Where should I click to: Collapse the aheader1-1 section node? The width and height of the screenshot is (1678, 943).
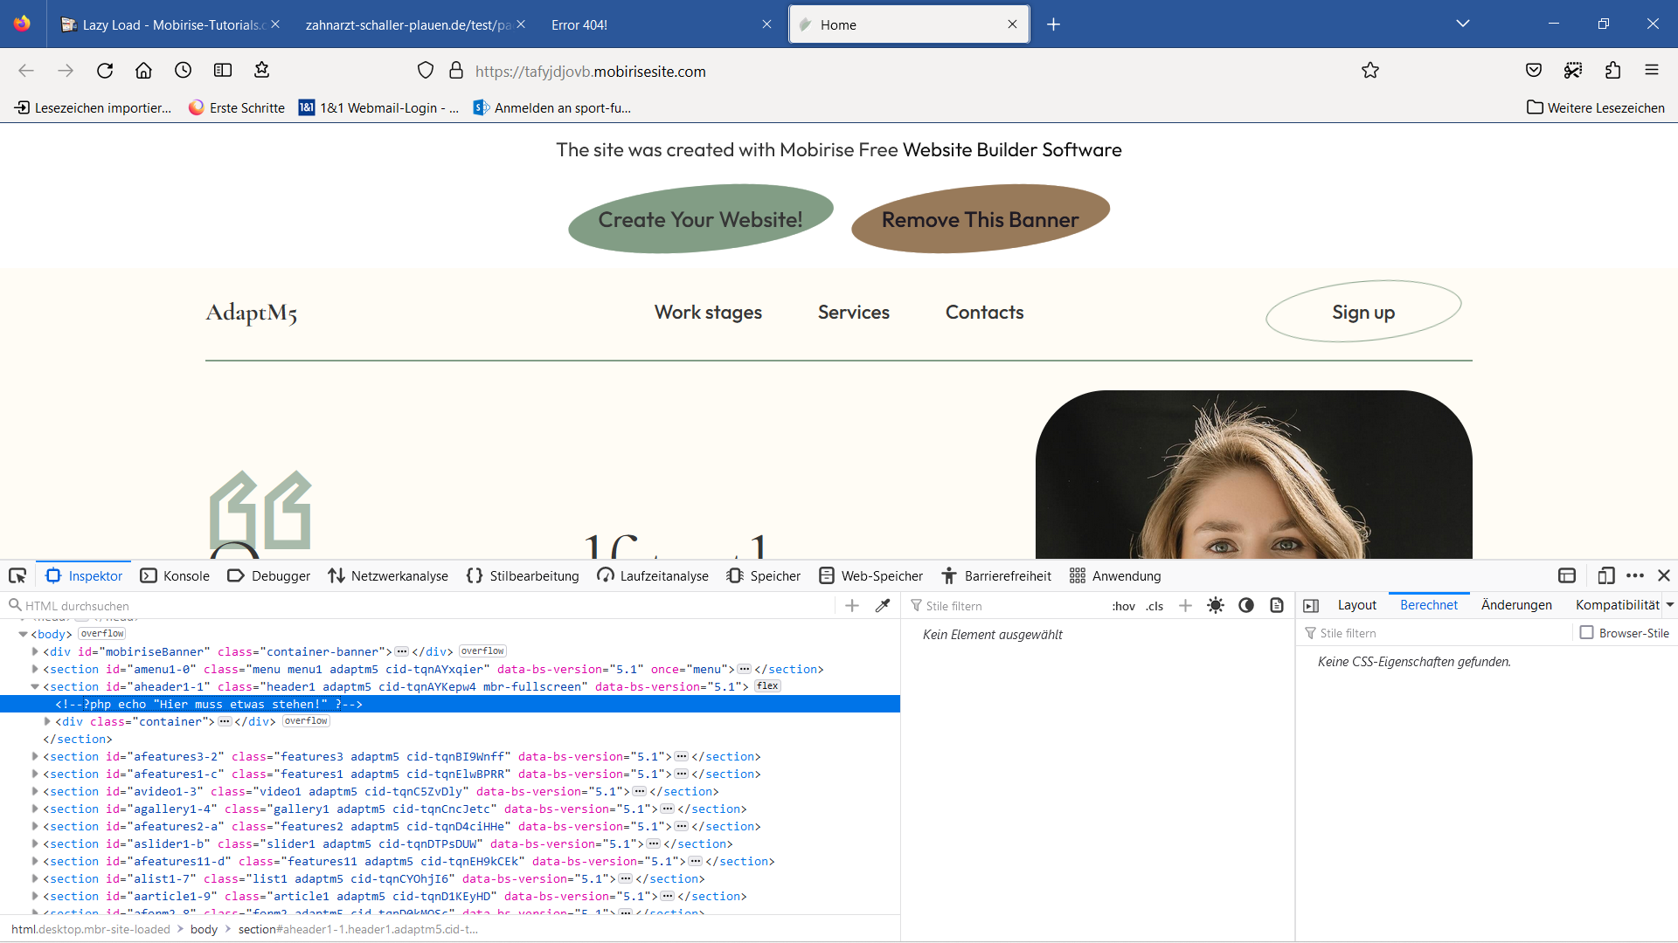35,686
